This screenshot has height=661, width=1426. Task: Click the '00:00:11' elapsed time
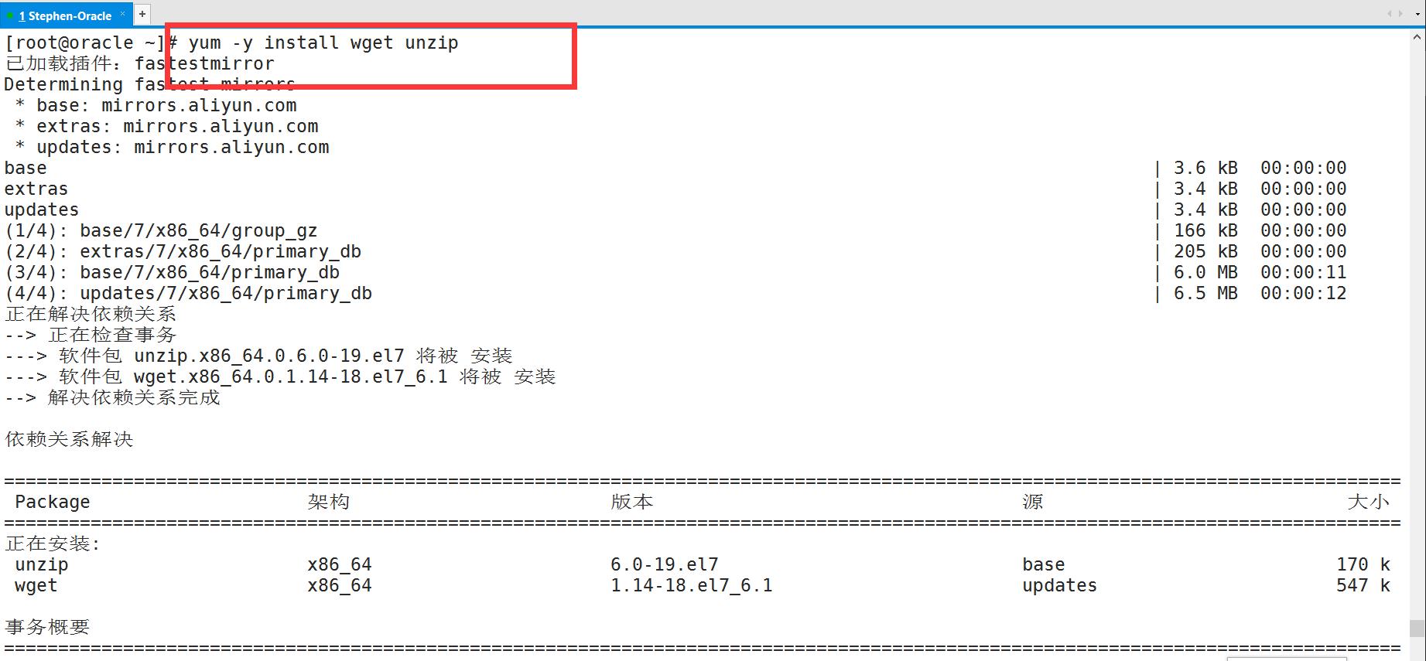1304,272
